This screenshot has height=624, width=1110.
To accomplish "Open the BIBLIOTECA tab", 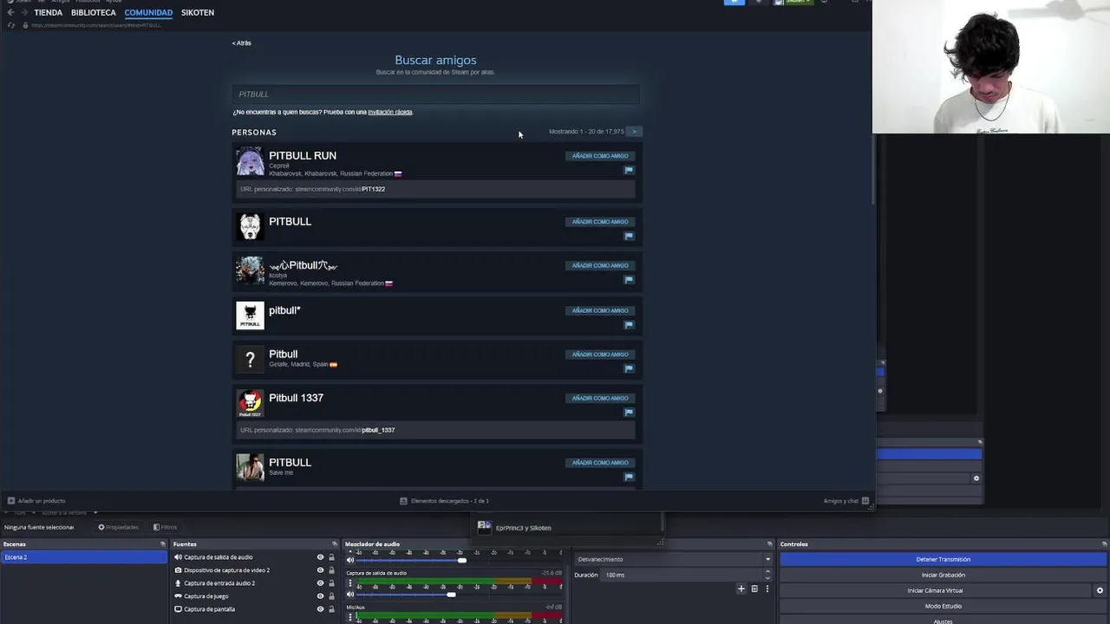I will pos(94,12).
